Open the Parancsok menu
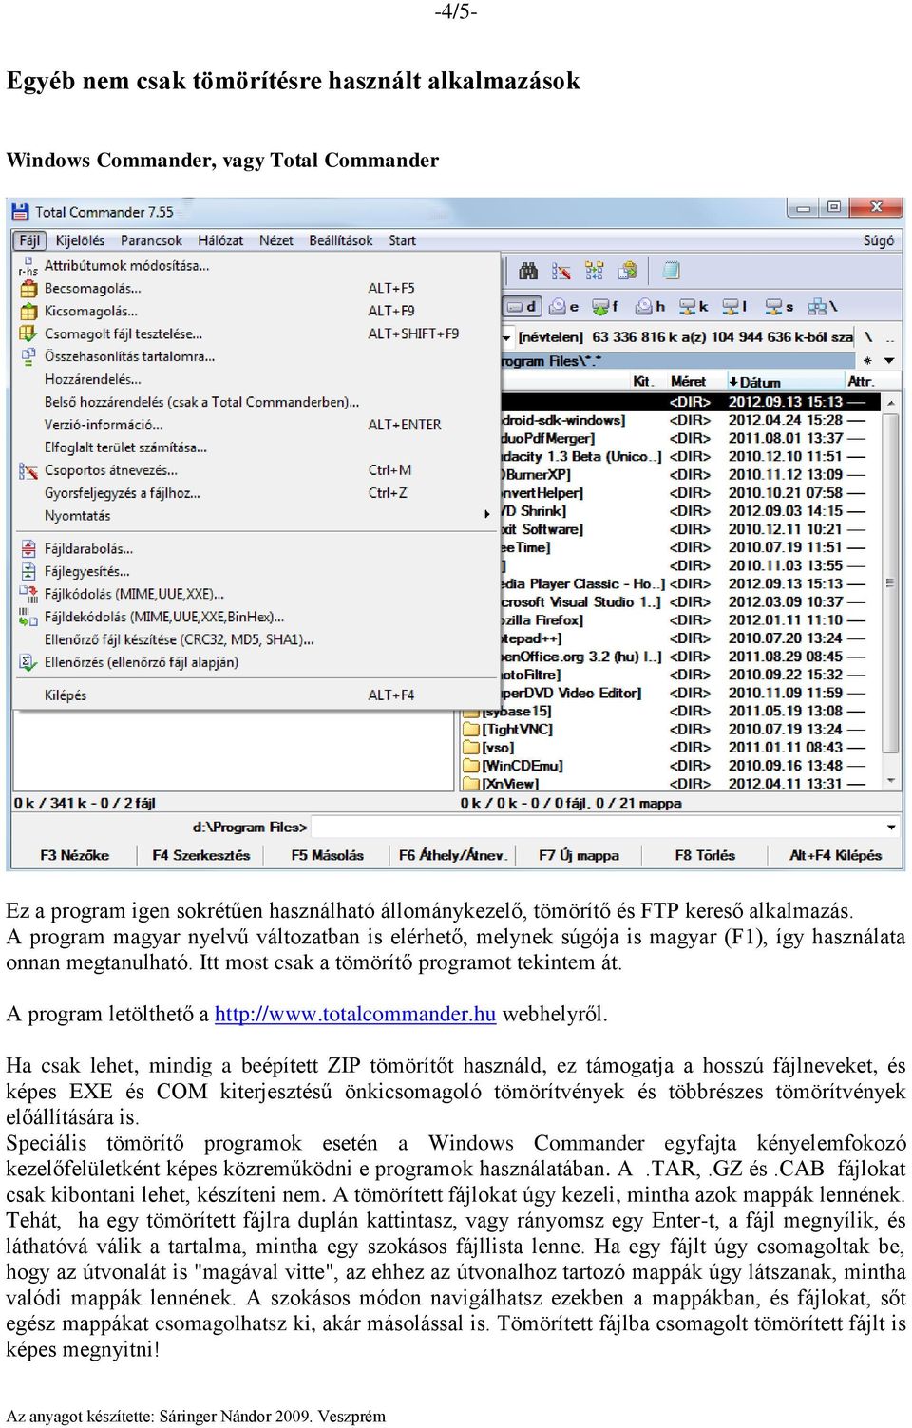912x1428 pixels. click(x=151, y=240)
